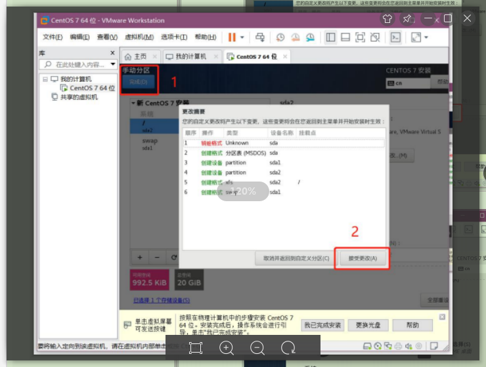Fit image to window in viewer toolbar
This screenshot has height=367, width=486.
[x=196, y=348]
